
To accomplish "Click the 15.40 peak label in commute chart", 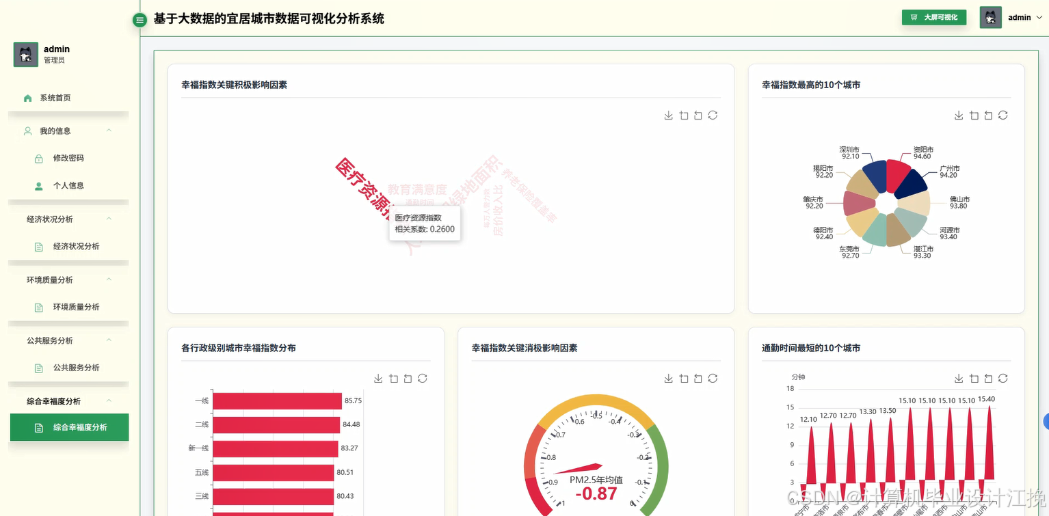I will pos(987,398).
